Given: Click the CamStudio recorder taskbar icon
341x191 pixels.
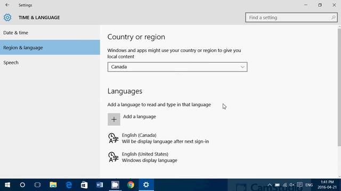Looking at the screenshot, I should point(115,185).
